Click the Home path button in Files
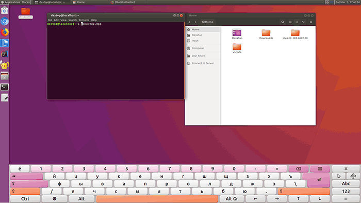Image resolution: width=361 pixels, height=203 pixels. (207, 22)
